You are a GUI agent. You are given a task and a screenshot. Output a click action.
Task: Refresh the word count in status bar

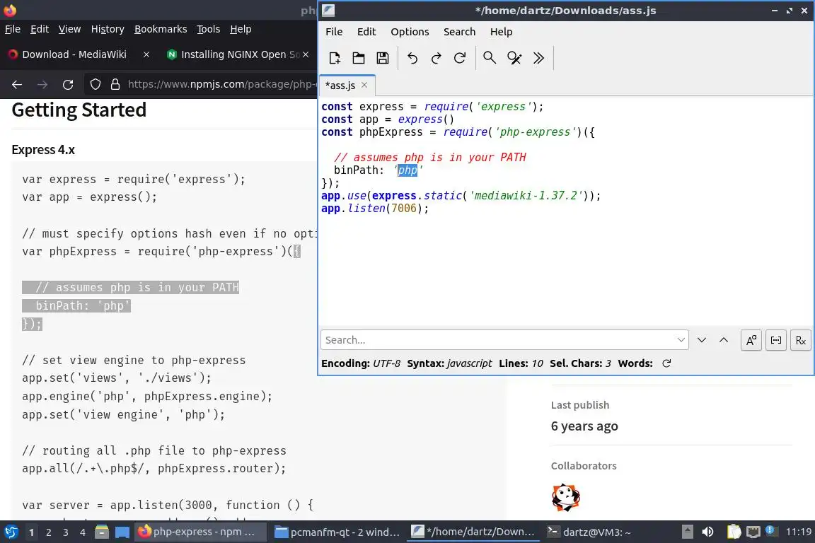coord(666,363)
